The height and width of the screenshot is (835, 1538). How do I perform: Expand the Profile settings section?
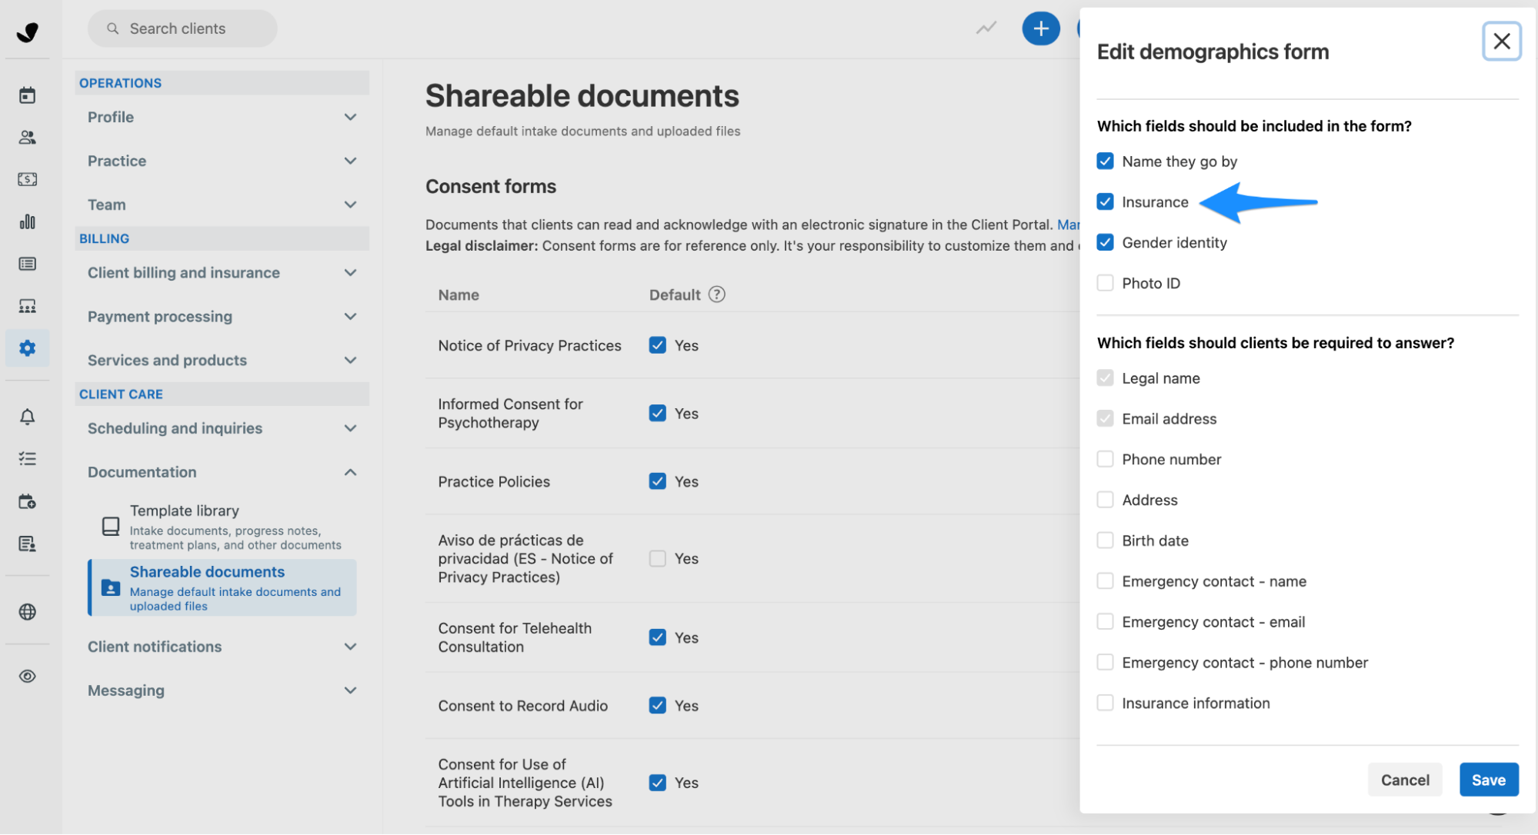pos(222,117)
